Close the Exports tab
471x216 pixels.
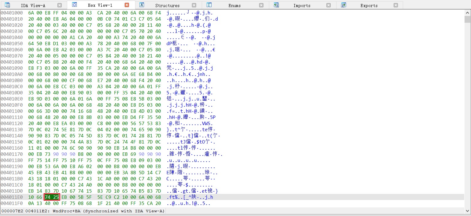point(396,5)
